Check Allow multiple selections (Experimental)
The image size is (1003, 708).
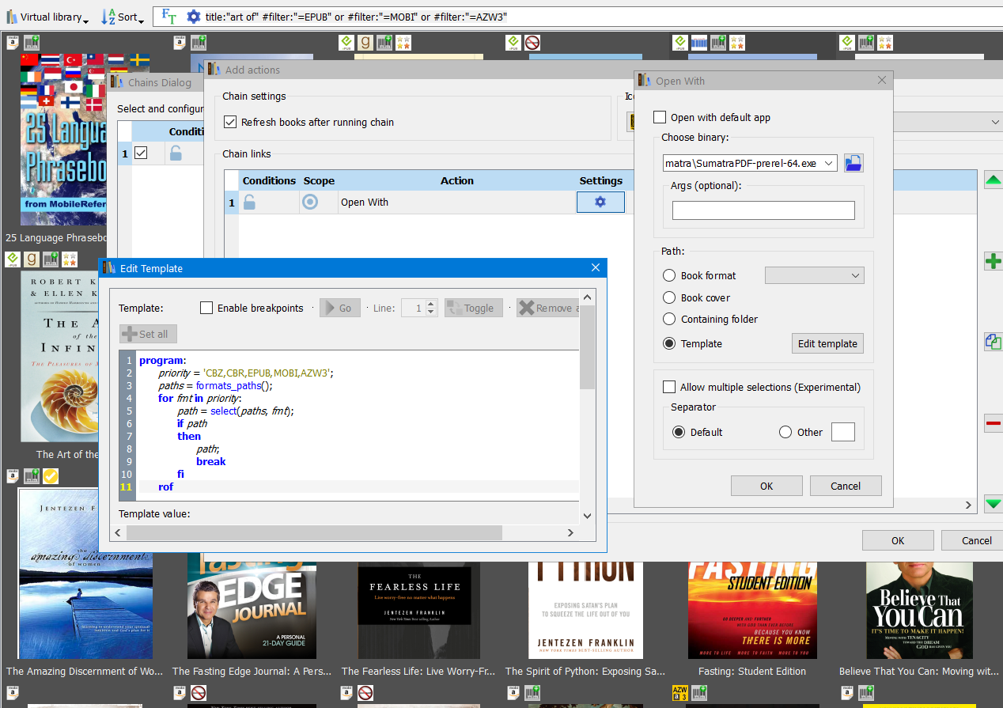click(x=669, y=387)
